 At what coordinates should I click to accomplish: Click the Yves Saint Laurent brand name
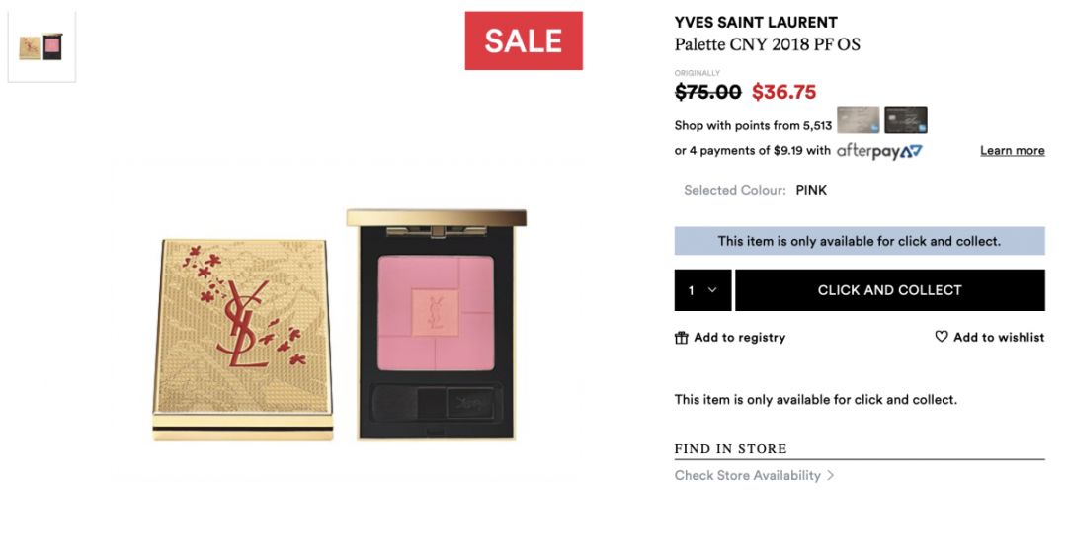(x=756, y=22)
